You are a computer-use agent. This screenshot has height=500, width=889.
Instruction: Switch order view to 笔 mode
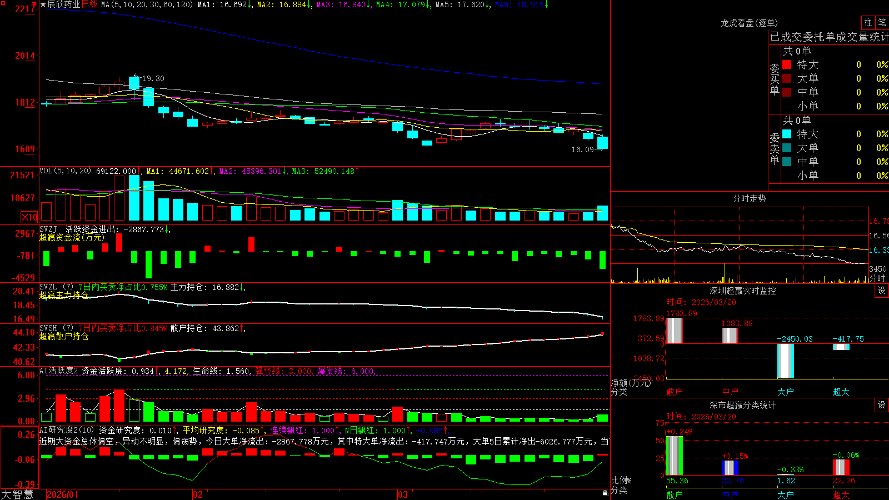882,23
